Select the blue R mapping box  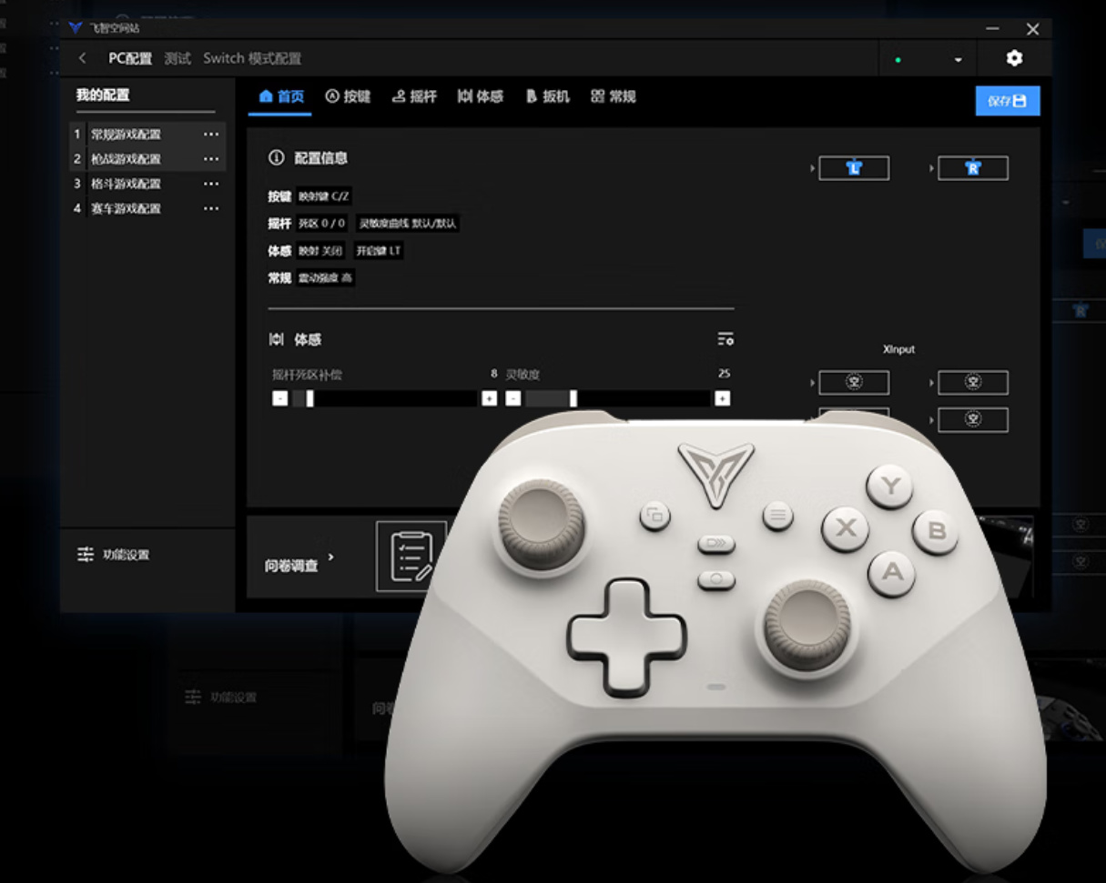point(973,168)
